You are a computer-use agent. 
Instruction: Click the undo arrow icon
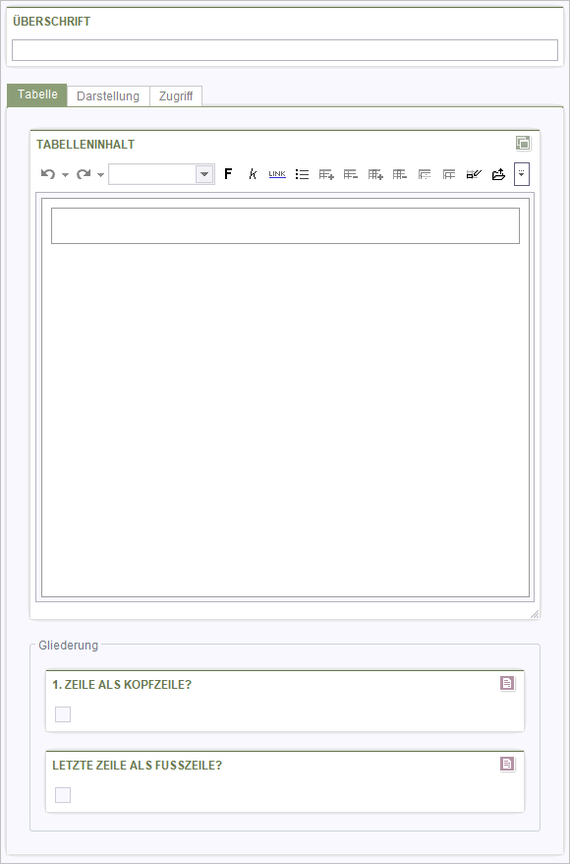click(48, 175)
